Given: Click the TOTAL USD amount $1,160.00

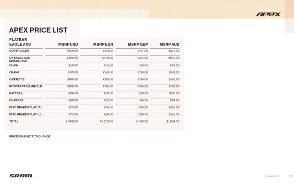Looking at the screenshot, I should point(71,121).
